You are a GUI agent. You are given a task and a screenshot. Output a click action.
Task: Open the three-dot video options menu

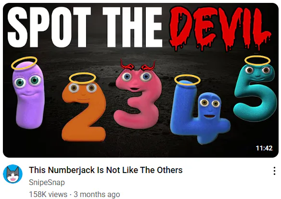(274, 171)
